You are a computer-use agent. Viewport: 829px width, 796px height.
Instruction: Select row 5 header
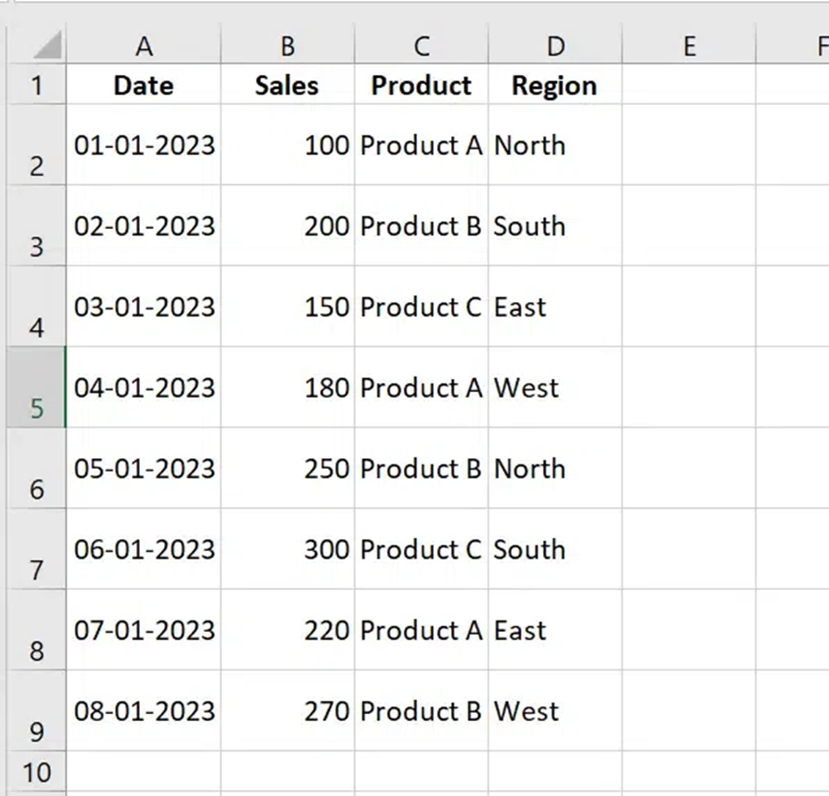(x=37, y=387)
